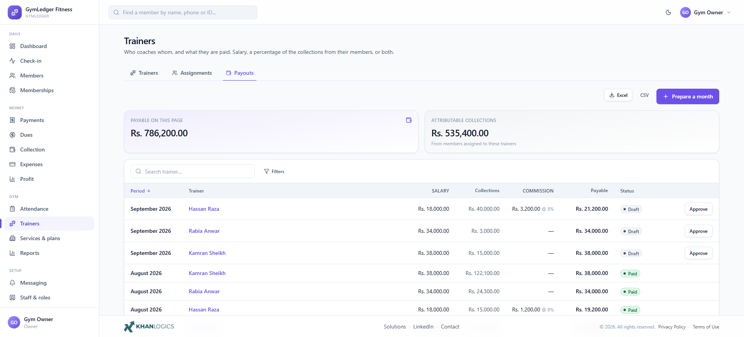Open Hassan Raza's September 2026 trainer link
Screen dimensions: 744x337
click(x=204, y=209)
